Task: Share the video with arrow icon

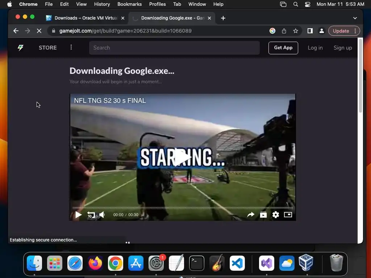Action: pyautogui.click(x=251, y=215)
